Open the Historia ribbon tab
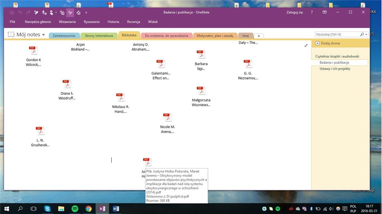Viewport: 382px width, 214px height. click(113, 22)
